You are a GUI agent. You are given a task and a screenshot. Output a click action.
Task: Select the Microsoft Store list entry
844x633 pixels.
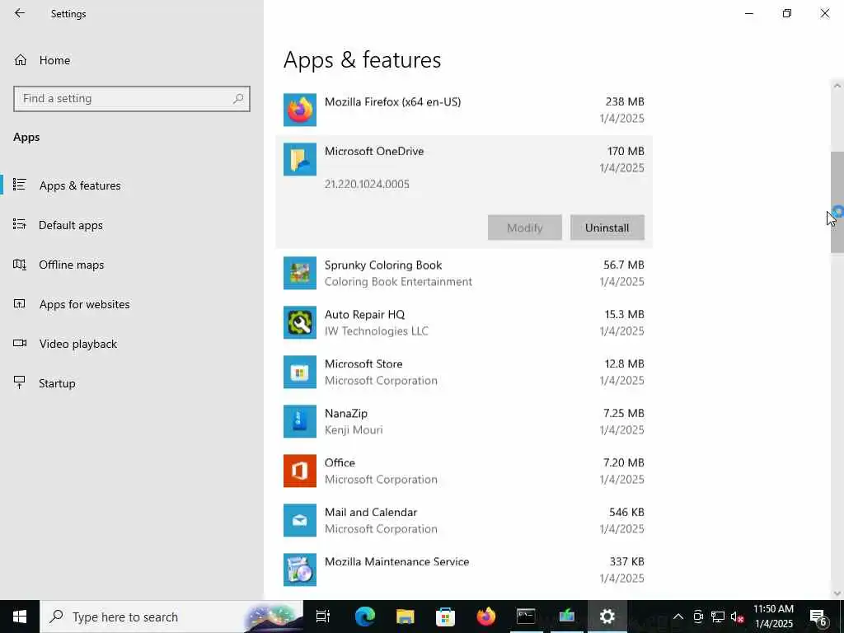tap(464, 372)
